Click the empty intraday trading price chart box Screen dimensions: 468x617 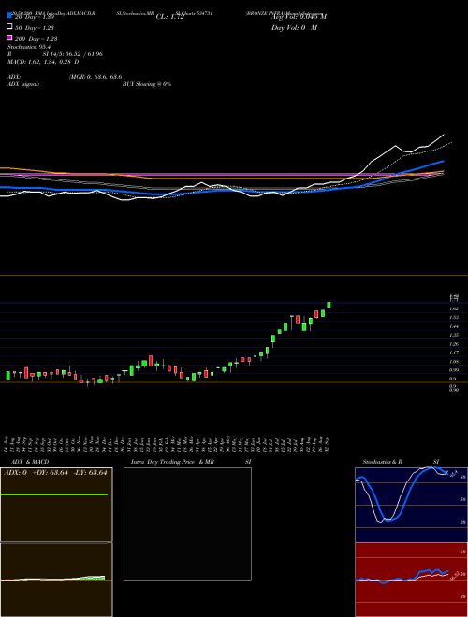pyautogui.click(x=187, y=524)
